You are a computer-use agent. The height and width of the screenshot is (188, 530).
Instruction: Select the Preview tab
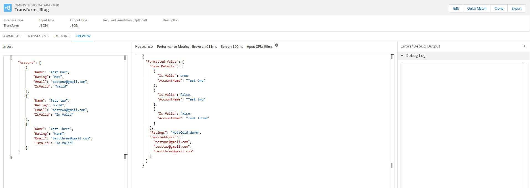83,36
